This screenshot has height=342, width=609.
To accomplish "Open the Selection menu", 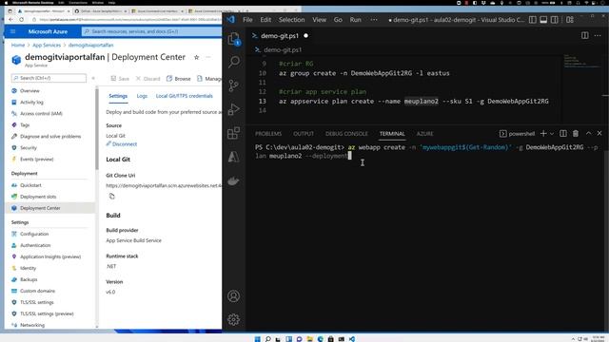I will [291, 20].
